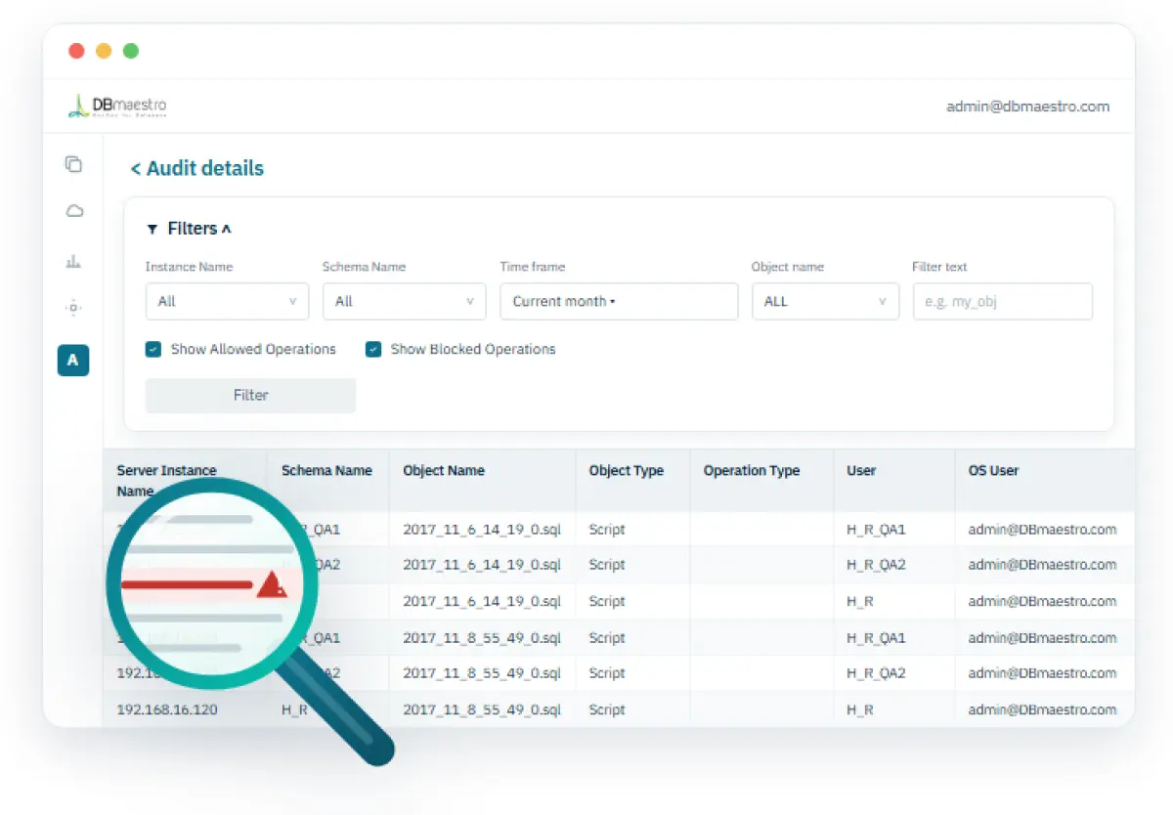Image resolution: width=1173 pixels, height=815 pixels.
Task: Sort by Server Instance Name column header
Action: point(166,480)
